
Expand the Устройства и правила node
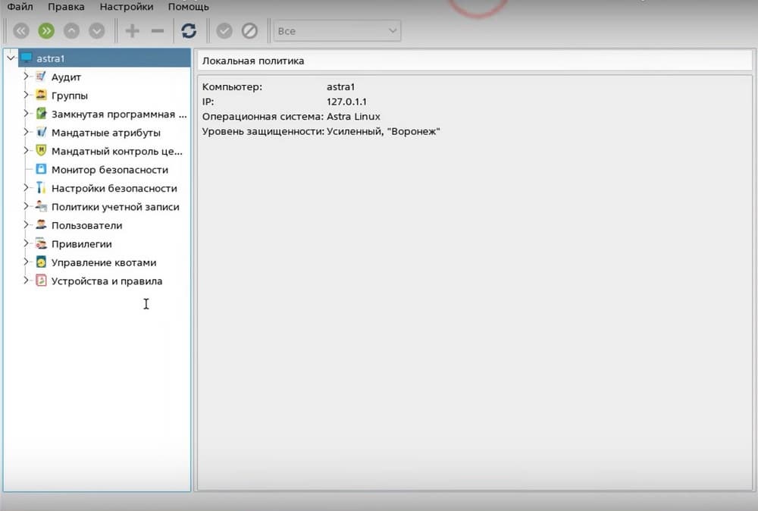tap(26, 281)
